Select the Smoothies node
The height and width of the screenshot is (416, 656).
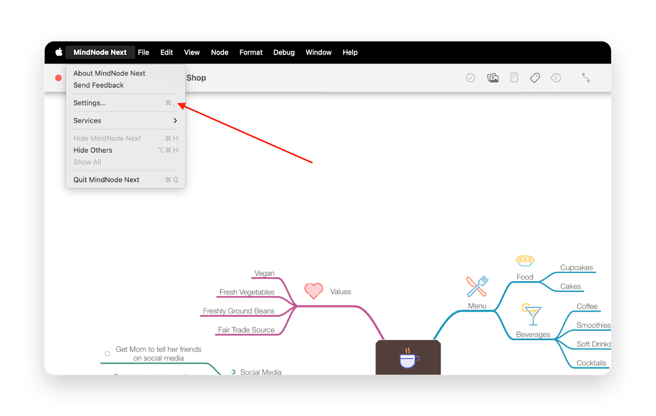tap(594, 325)
